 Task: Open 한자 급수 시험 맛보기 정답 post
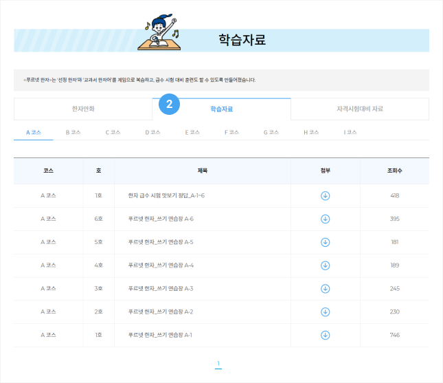tap(166, 196)
